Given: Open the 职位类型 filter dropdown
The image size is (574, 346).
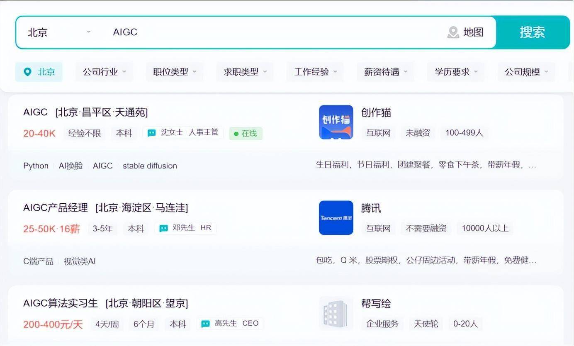Looking at the screenshot, I should (x=175, y=72).
